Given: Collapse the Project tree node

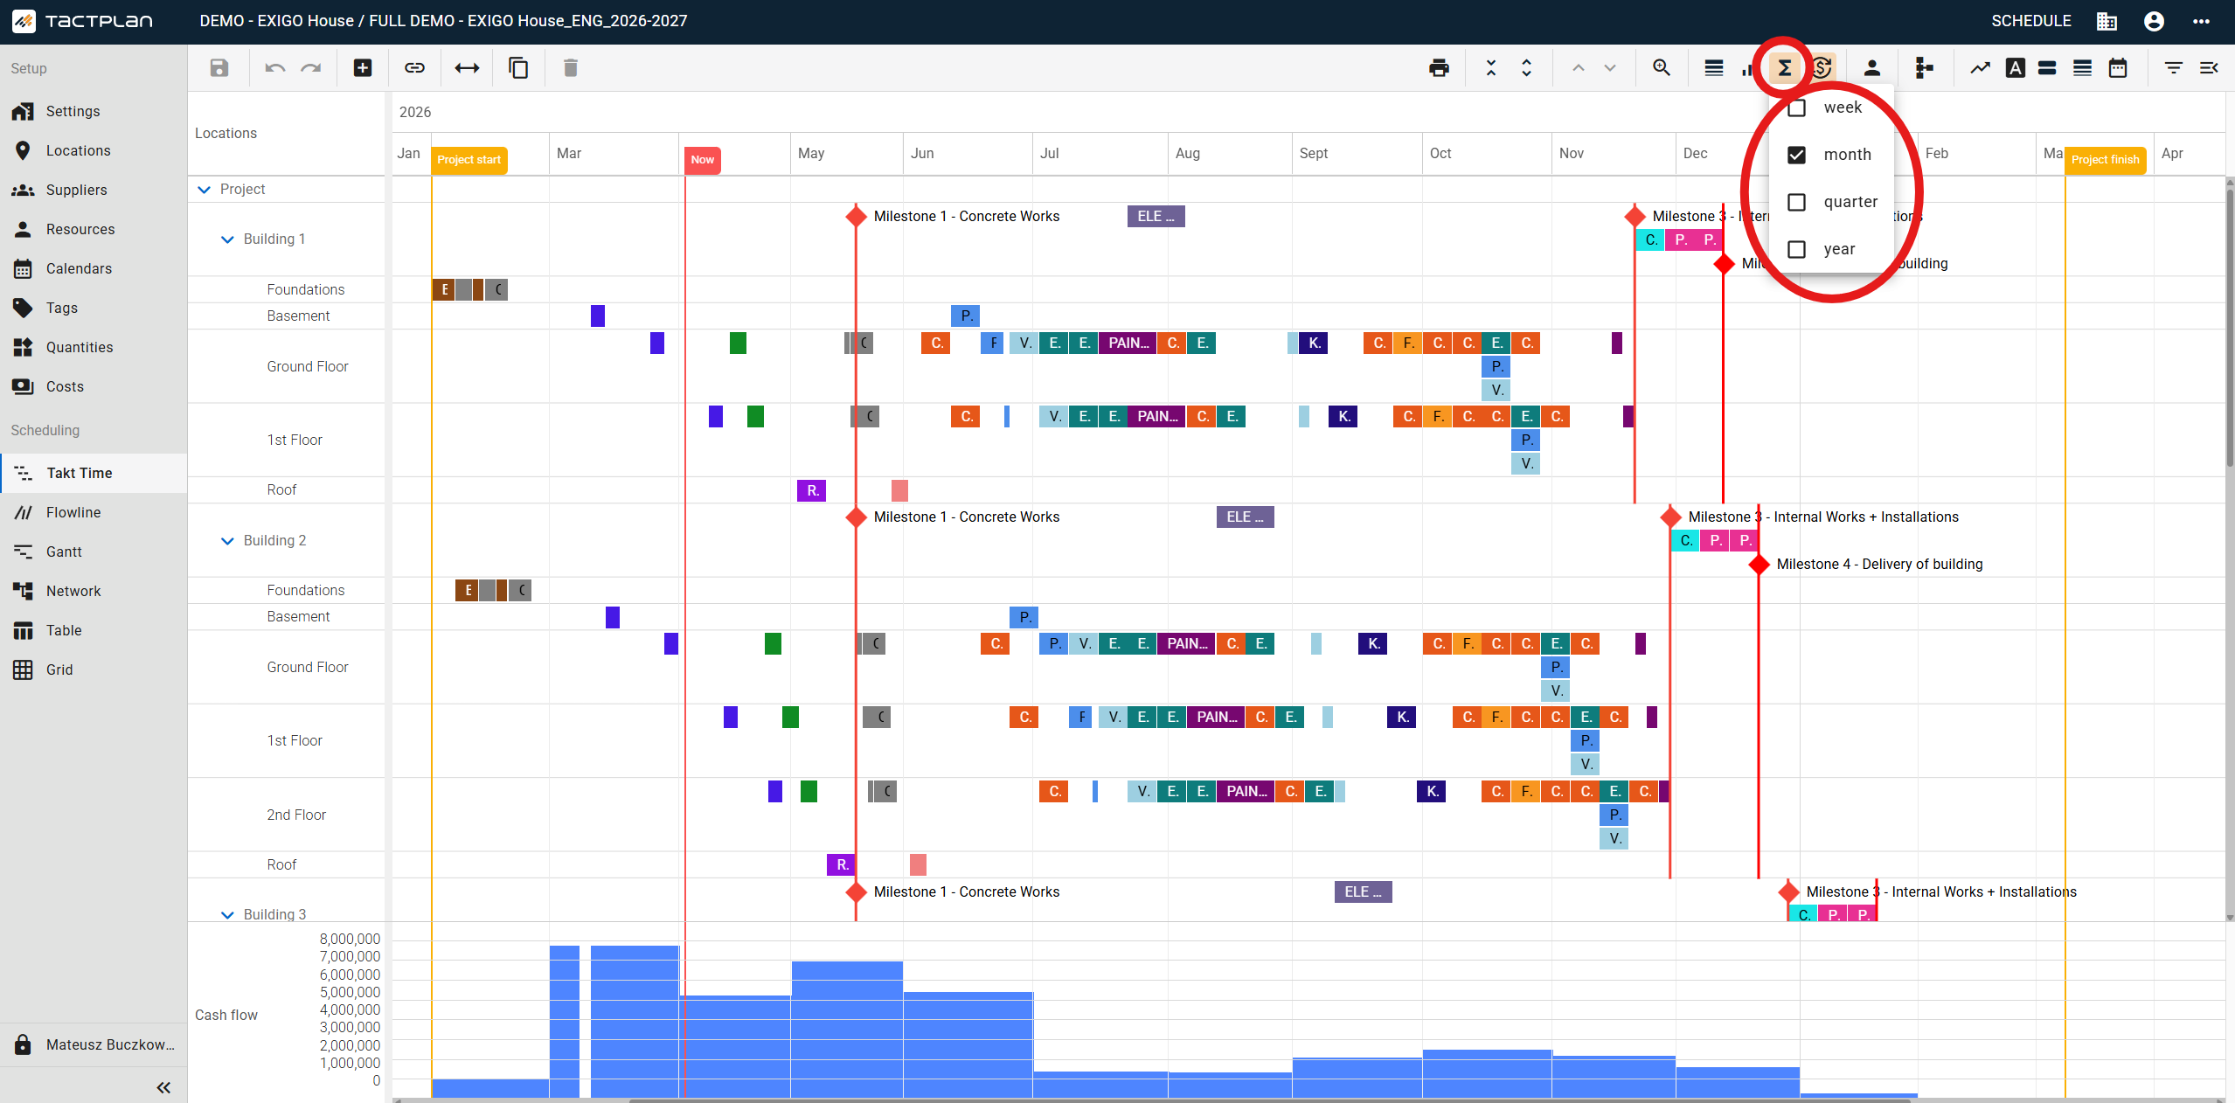Looking at the screenshot, I should (205, 190).
